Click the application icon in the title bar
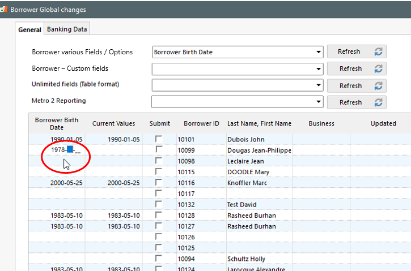The width and height of the screenshot is (411, 271). point(3,10)
